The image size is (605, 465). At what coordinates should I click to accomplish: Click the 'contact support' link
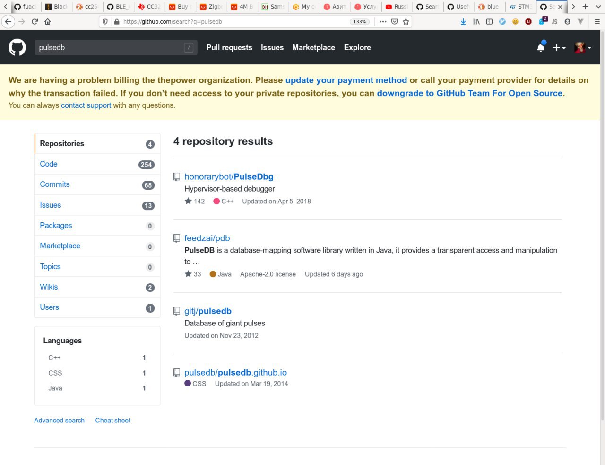coord(86,105)
